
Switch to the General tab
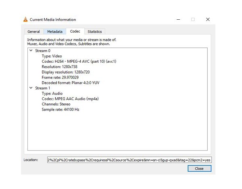(33, 31)
